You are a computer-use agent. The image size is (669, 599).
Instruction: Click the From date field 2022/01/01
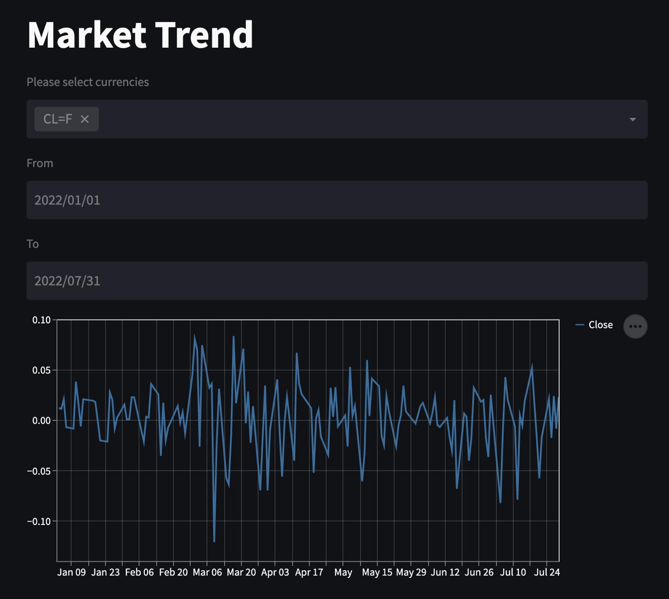(336, 200)
